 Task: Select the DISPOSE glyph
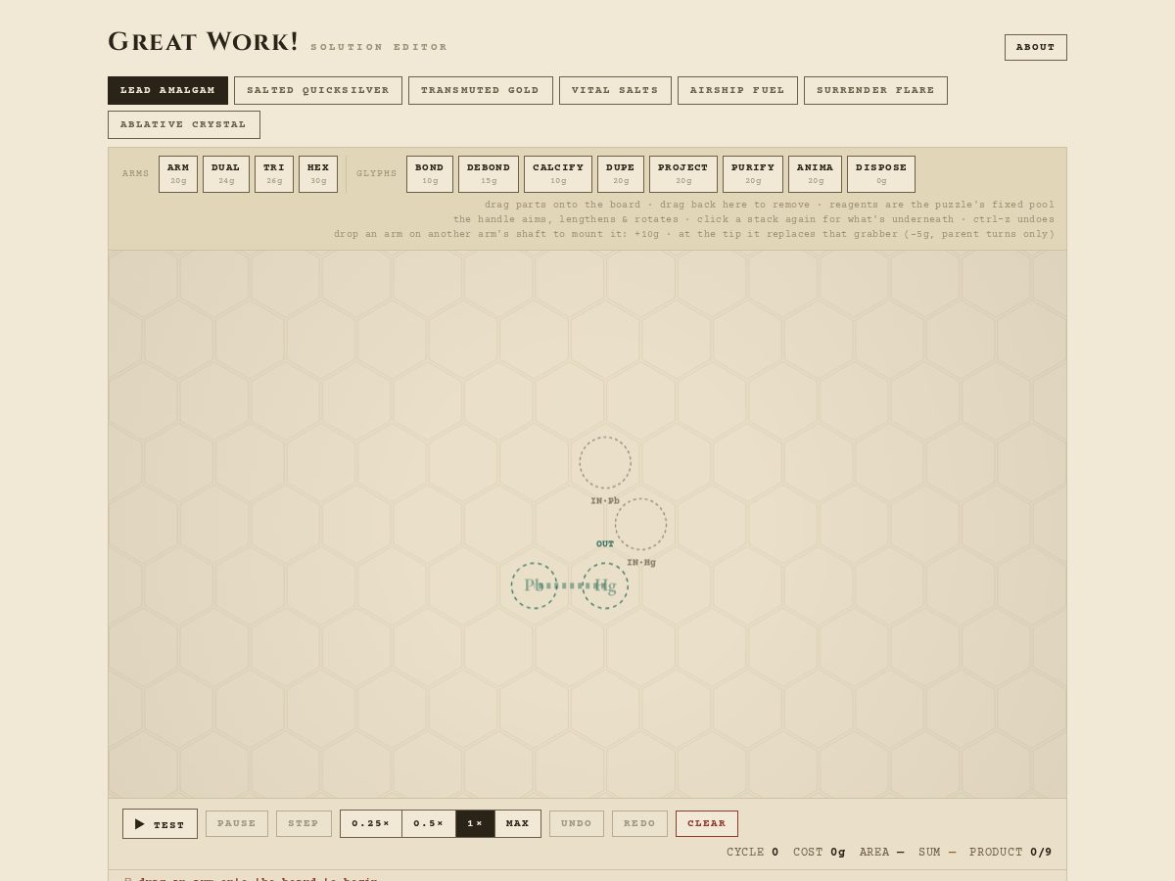click(x=881, y=173)
